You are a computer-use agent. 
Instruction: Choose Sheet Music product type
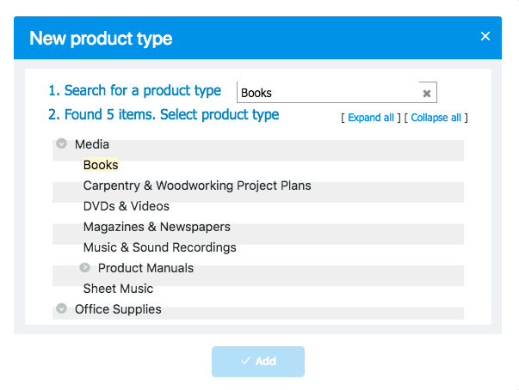tap(118, 289)
